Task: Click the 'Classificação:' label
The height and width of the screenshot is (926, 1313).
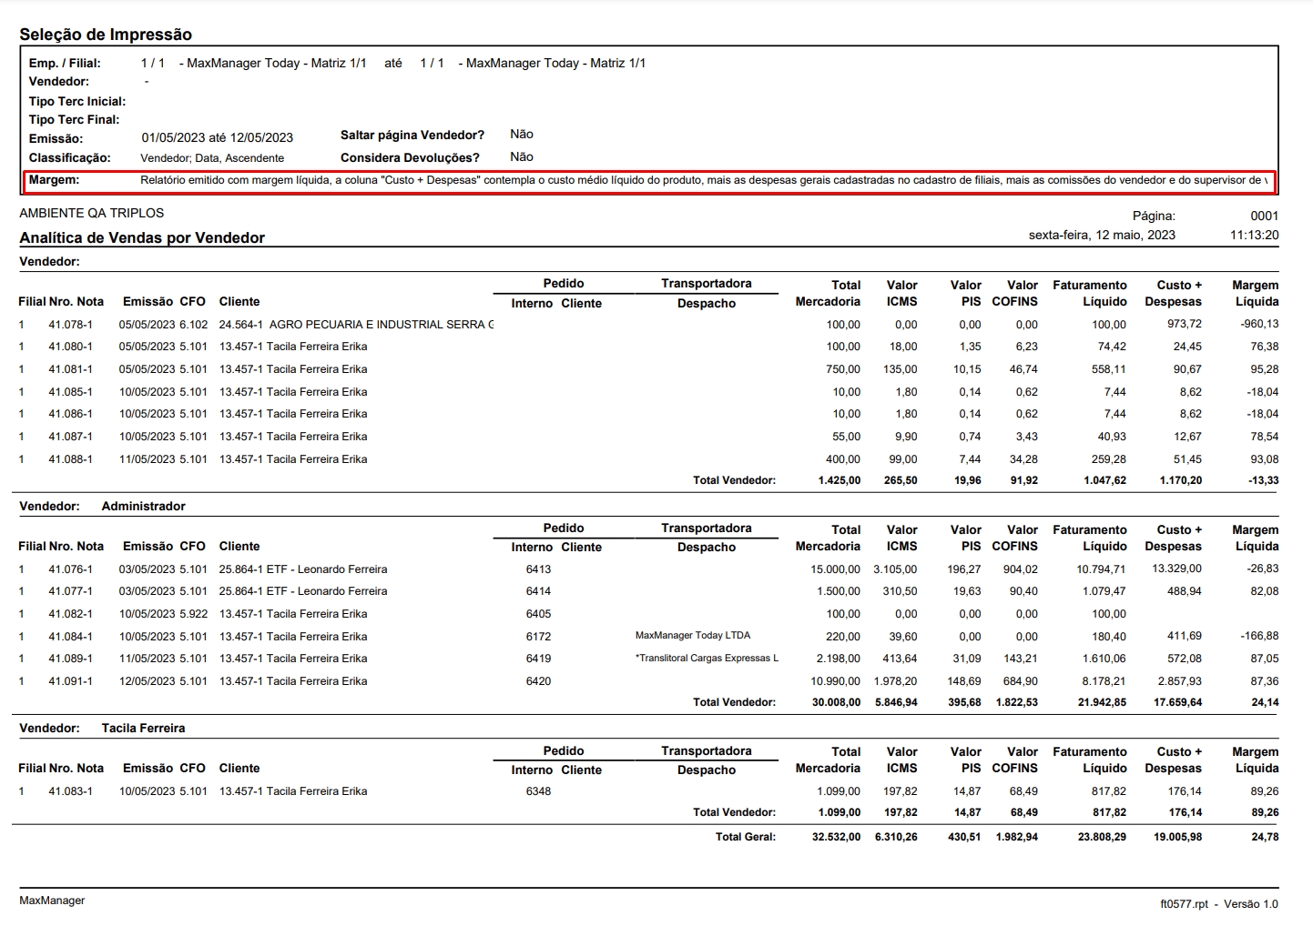Action: coord(69,157)
